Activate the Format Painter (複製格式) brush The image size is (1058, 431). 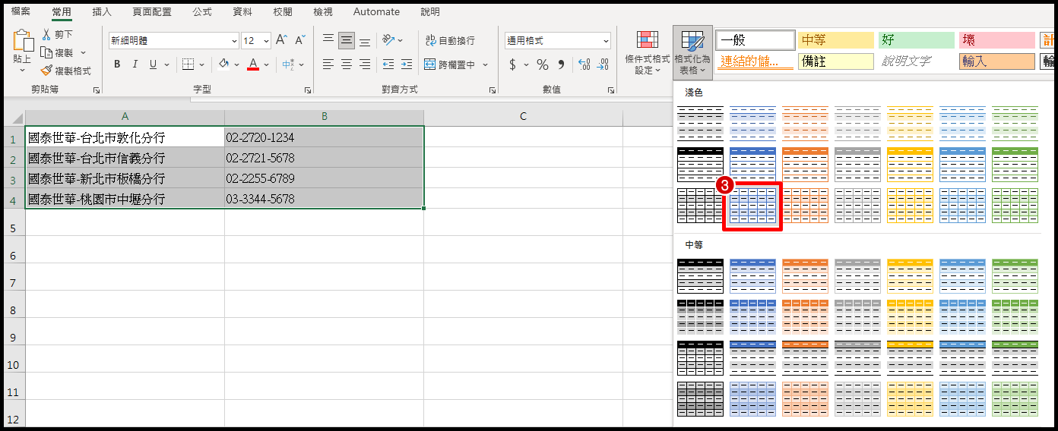[x=46, y=71]
